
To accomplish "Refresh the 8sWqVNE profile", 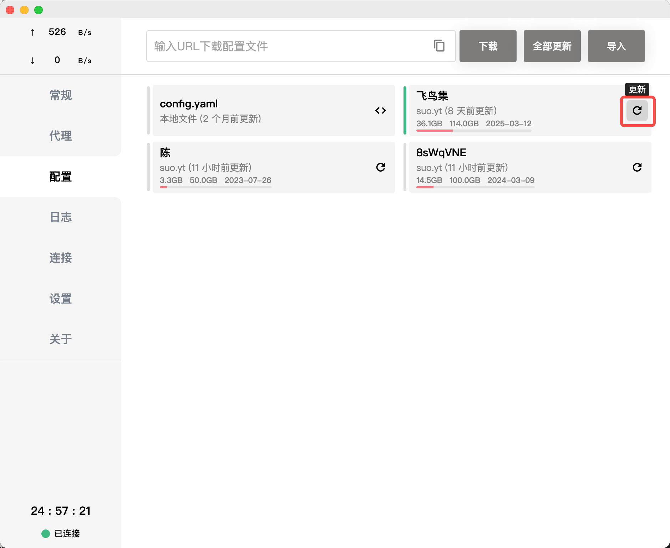I will click(x=637, y=167).
